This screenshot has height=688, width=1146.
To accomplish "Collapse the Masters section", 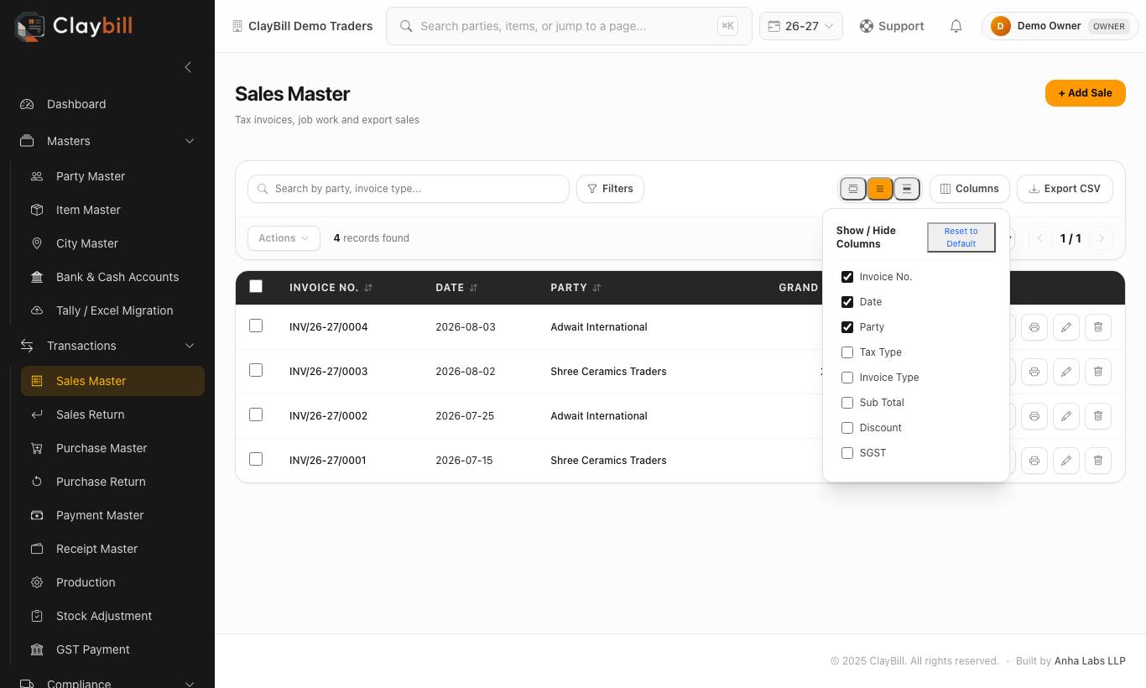I will (x=107, y=141).
